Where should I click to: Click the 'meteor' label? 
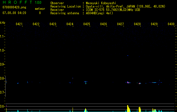40,9
